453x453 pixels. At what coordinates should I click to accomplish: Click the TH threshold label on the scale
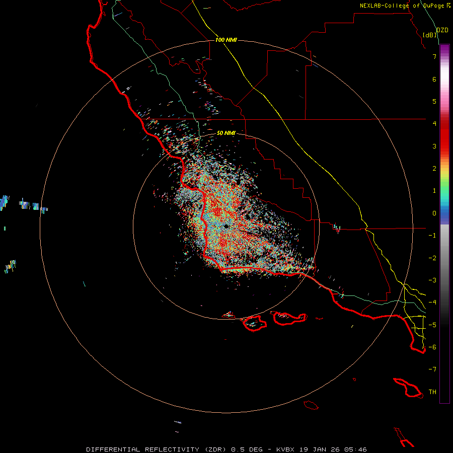(432, 392)
